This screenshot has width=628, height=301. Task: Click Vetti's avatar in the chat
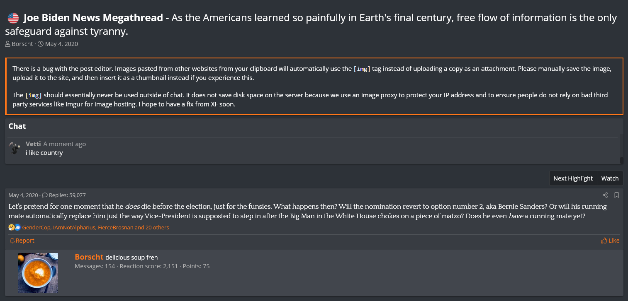[15, 148]
